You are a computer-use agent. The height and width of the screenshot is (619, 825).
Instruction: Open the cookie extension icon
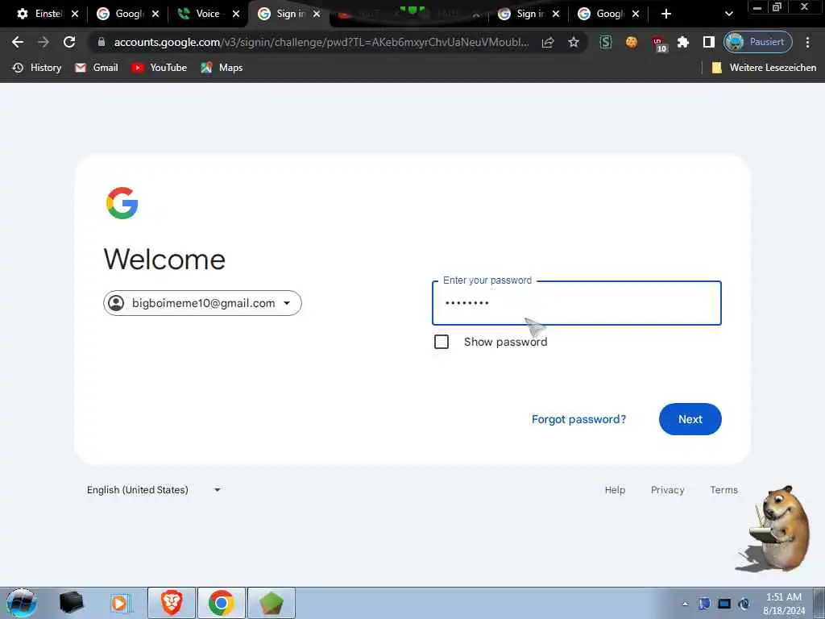point(632,42)
